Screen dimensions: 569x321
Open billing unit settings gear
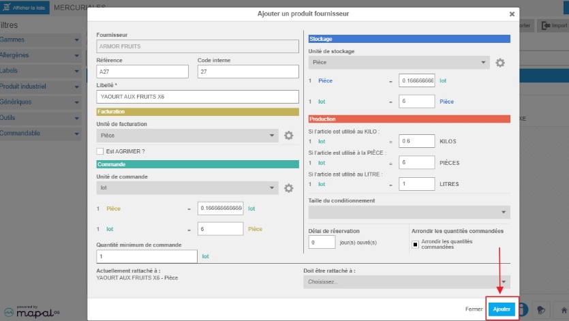[288, 136]
